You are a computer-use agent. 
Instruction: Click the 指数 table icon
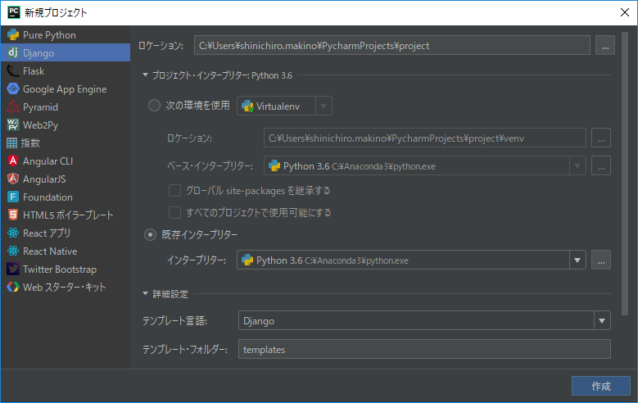(11, 143)
